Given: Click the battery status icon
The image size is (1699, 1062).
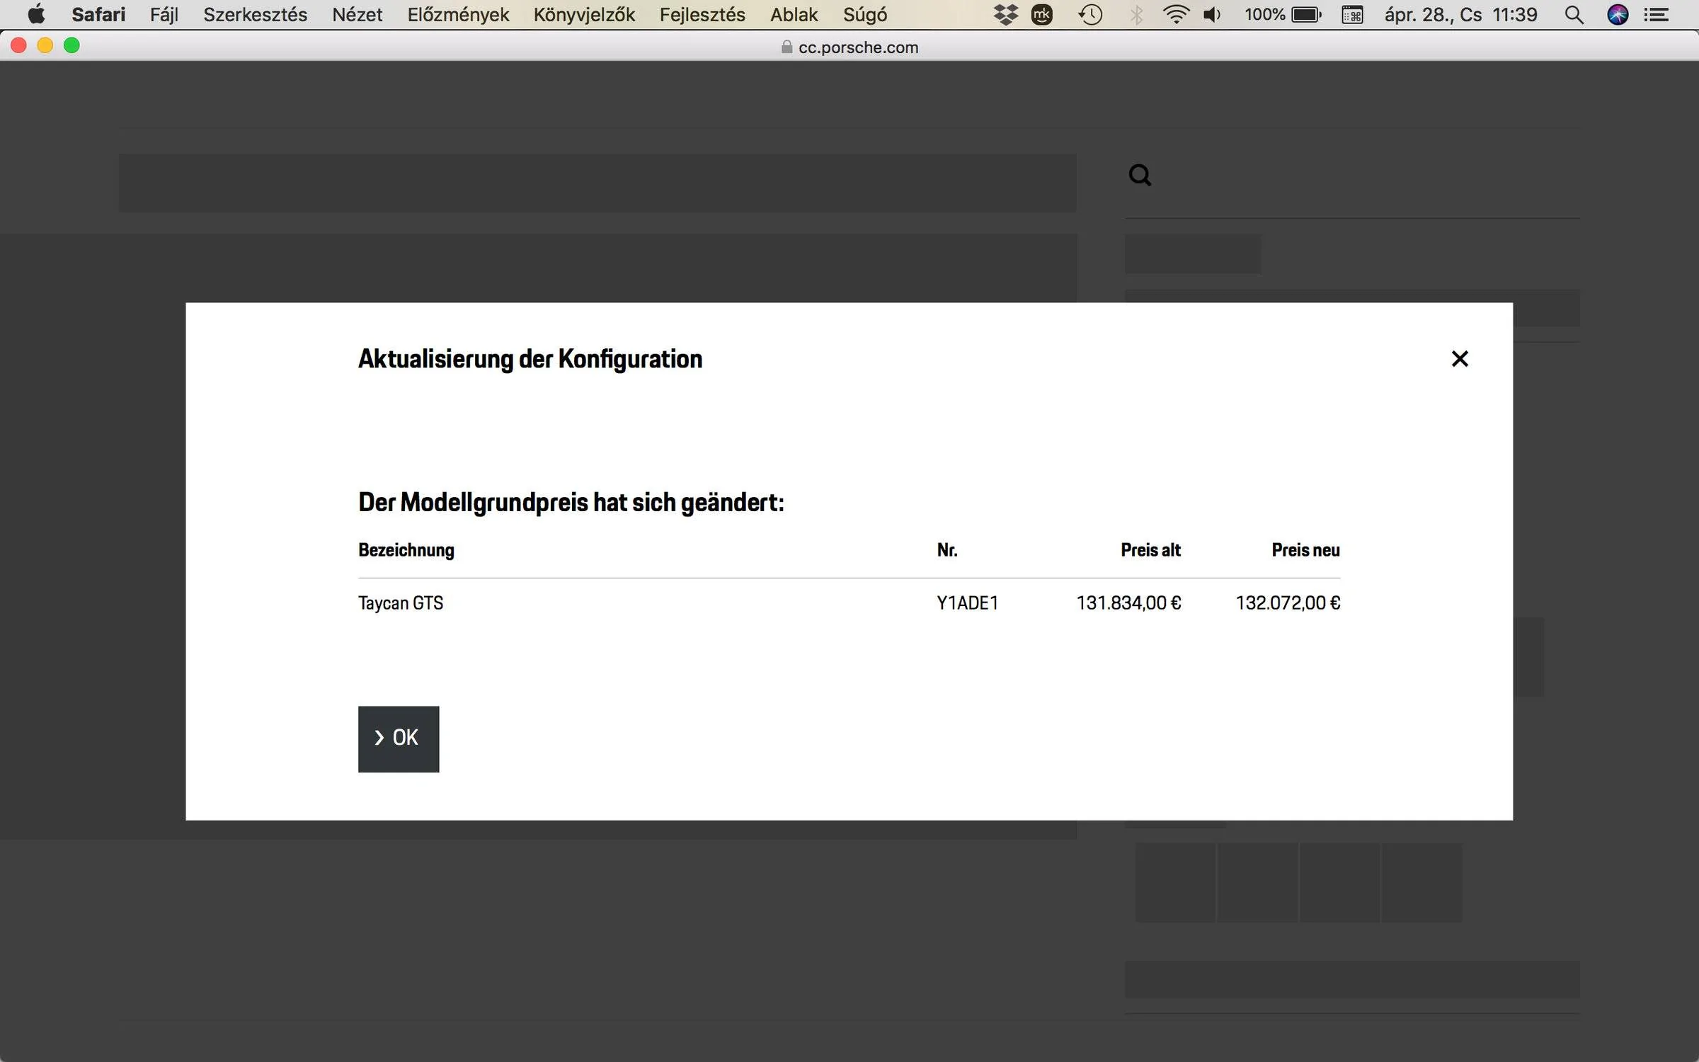Looking at the screenshot, I should pos(1306,15).
